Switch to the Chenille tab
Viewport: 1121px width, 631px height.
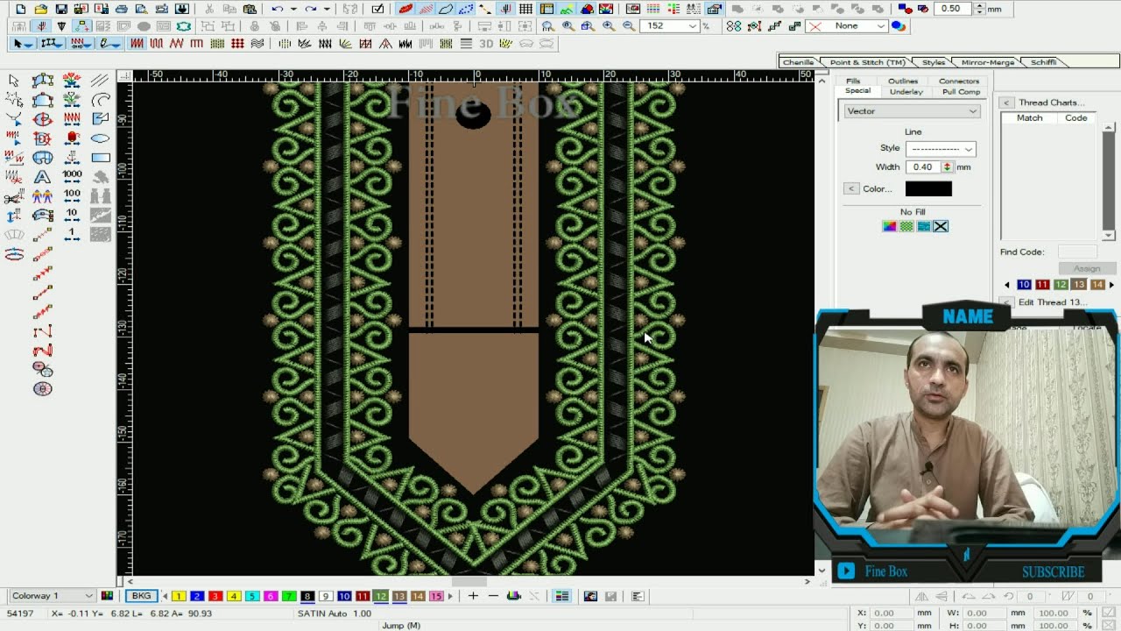coord(798,62)
